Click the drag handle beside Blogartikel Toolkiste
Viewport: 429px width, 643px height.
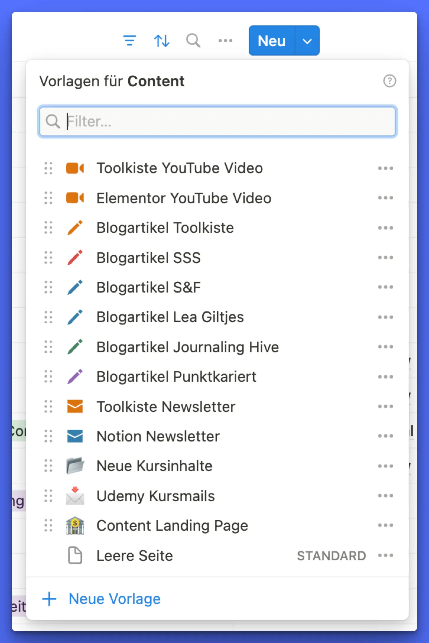[x=48, y=228]
